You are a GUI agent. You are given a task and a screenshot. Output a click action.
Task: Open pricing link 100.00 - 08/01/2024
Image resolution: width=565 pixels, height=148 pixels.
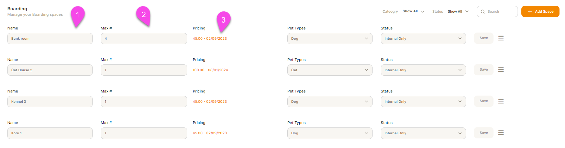210,70
